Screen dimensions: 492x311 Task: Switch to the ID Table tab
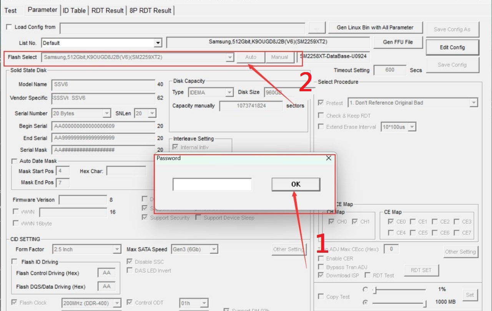click(74, 10)
